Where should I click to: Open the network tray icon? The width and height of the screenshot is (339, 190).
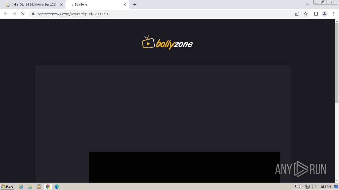(x=307, y=187)
